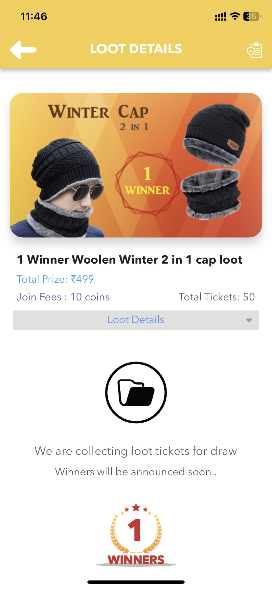The height and width of the screenshot is (589, 272).
Task: Tap the back arrow icon
Action: click(x=23, y=50)
